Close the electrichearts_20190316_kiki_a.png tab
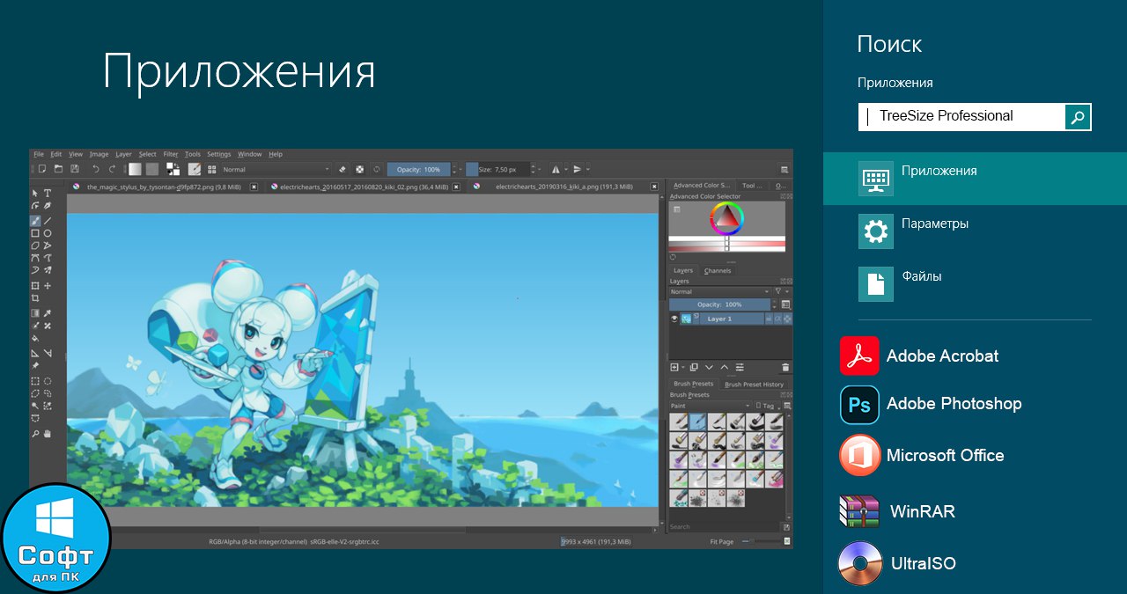This screenshot has height=594, width=1127. (x=654, y=187)
